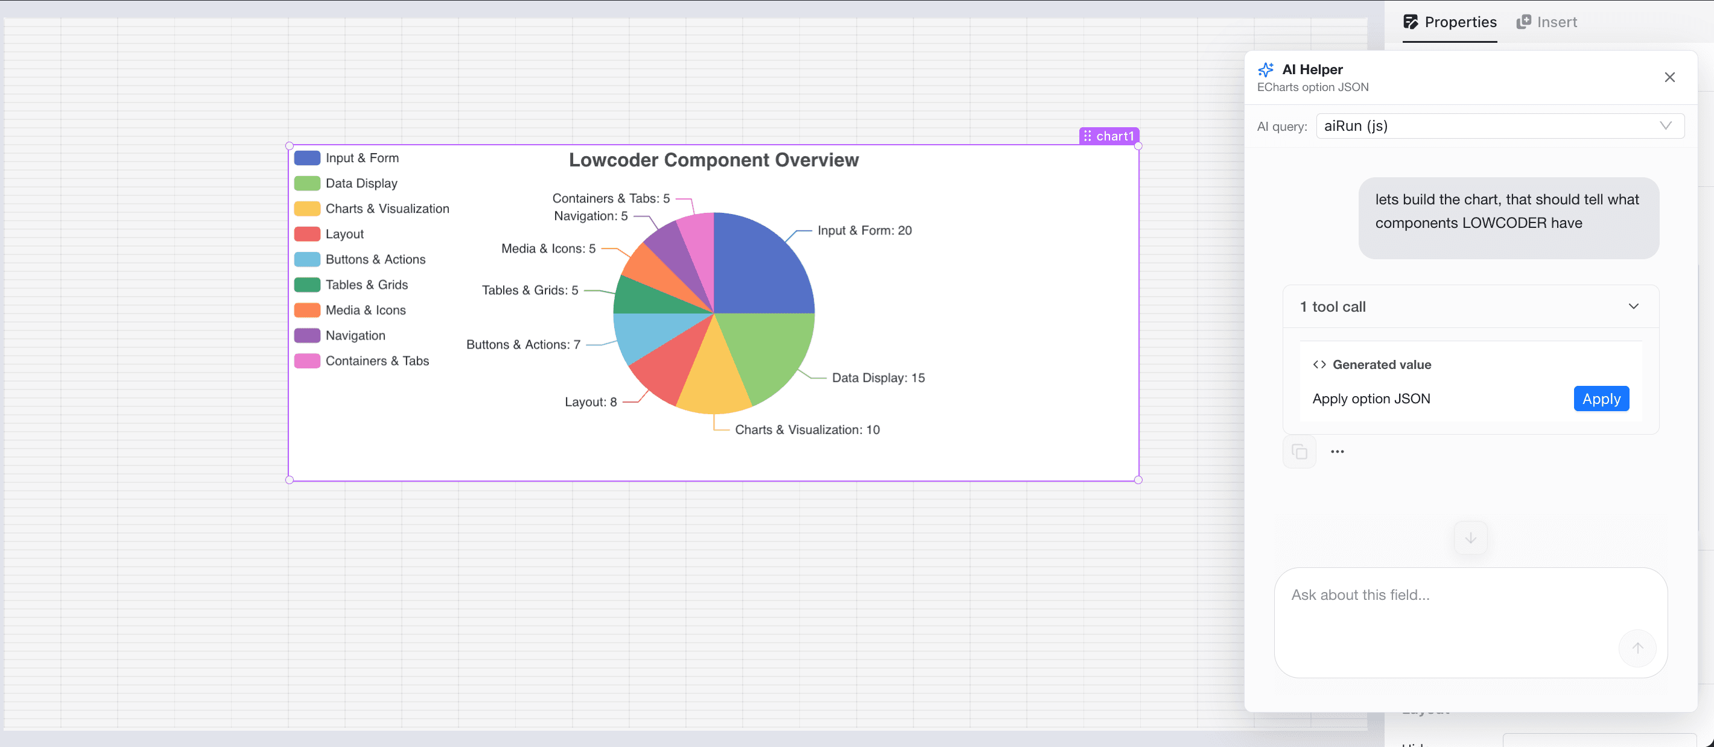The width and height of the screenshot is (1714, 747).
Task: Toggle Navigation legend swatch
Action: point(306,335)
